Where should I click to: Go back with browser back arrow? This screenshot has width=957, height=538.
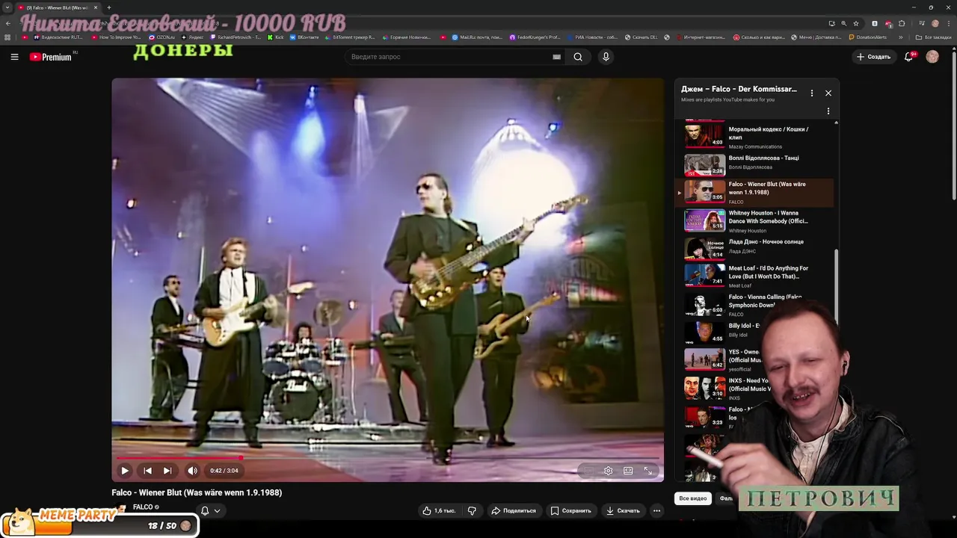[x=7, y=23]
